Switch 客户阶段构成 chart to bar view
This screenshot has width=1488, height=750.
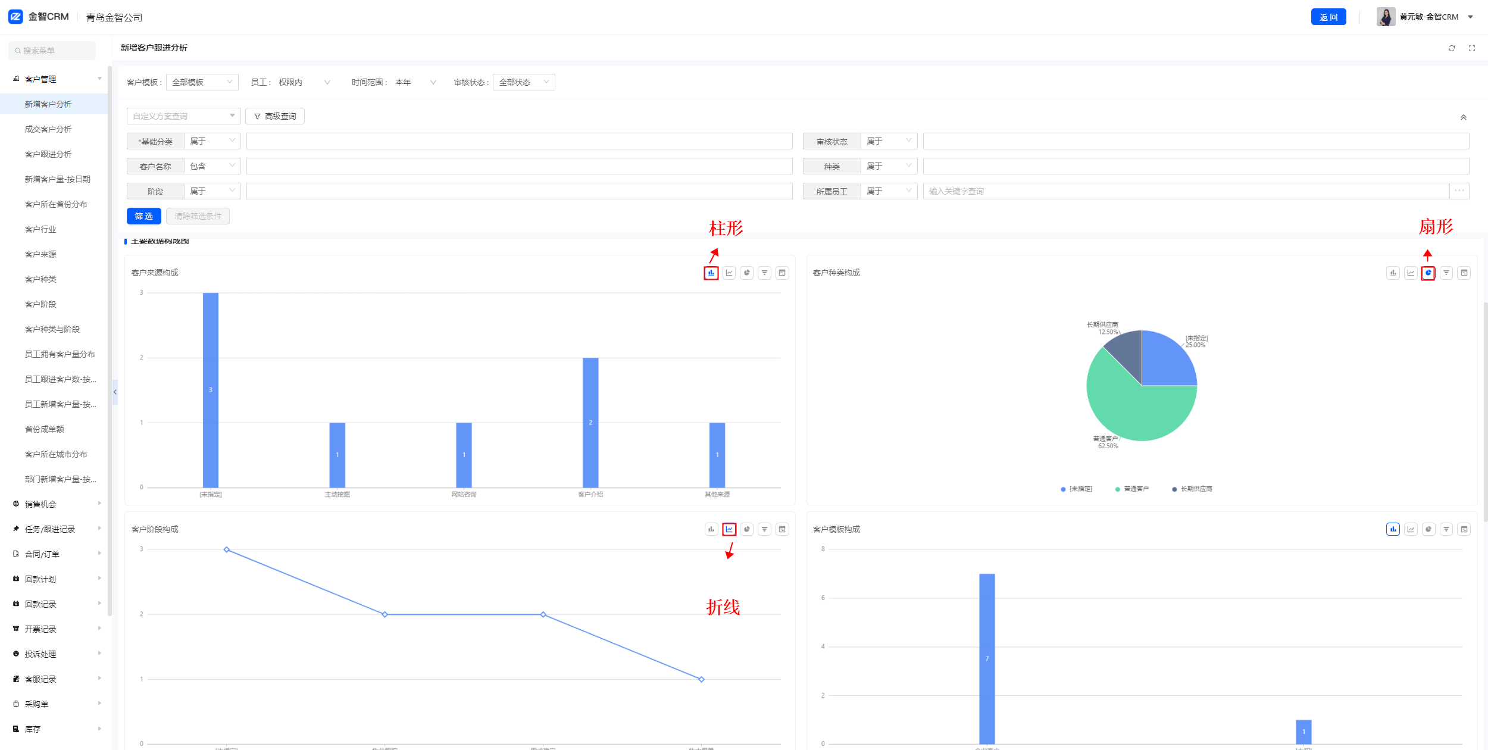click(711, 529)
